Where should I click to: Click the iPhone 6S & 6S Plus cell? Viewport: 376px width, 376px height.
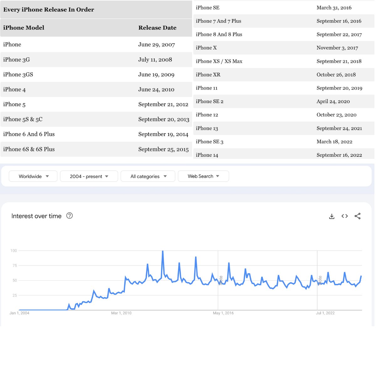click(29, 149)
